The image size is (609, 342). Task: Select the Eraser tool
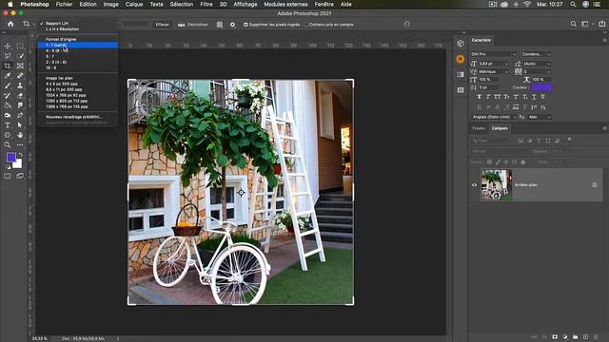click(20, 95)
